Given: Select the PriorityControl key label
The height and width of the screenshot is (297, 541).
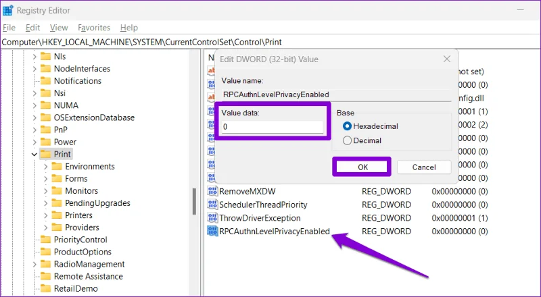Looking at the screenshot, I should 80,240.
